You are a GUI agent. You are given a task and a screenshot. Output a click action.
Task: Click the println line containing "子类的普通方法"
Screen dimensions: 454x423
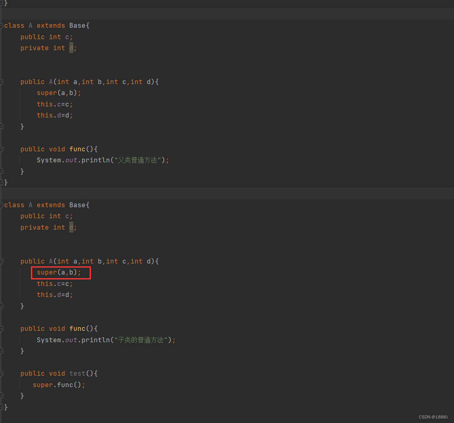[x=106, y=340]
